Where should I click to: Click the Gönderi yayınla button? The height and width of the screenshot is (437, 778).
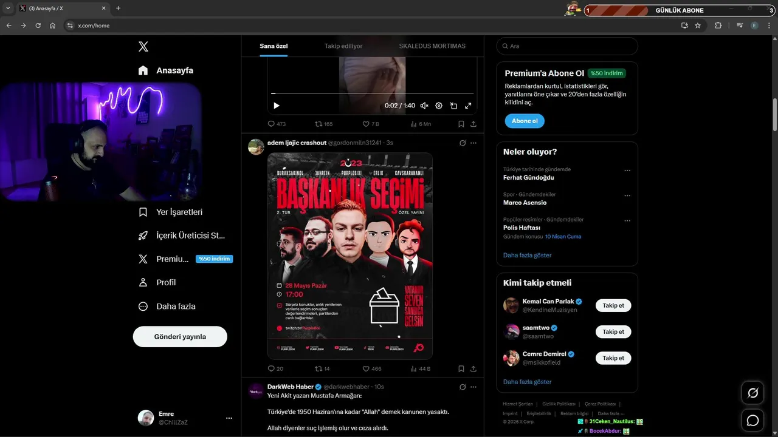(180, 336)
